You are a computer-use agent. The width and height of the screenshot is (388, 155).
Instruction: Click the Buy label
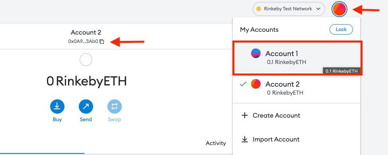[x=57, y=119]
